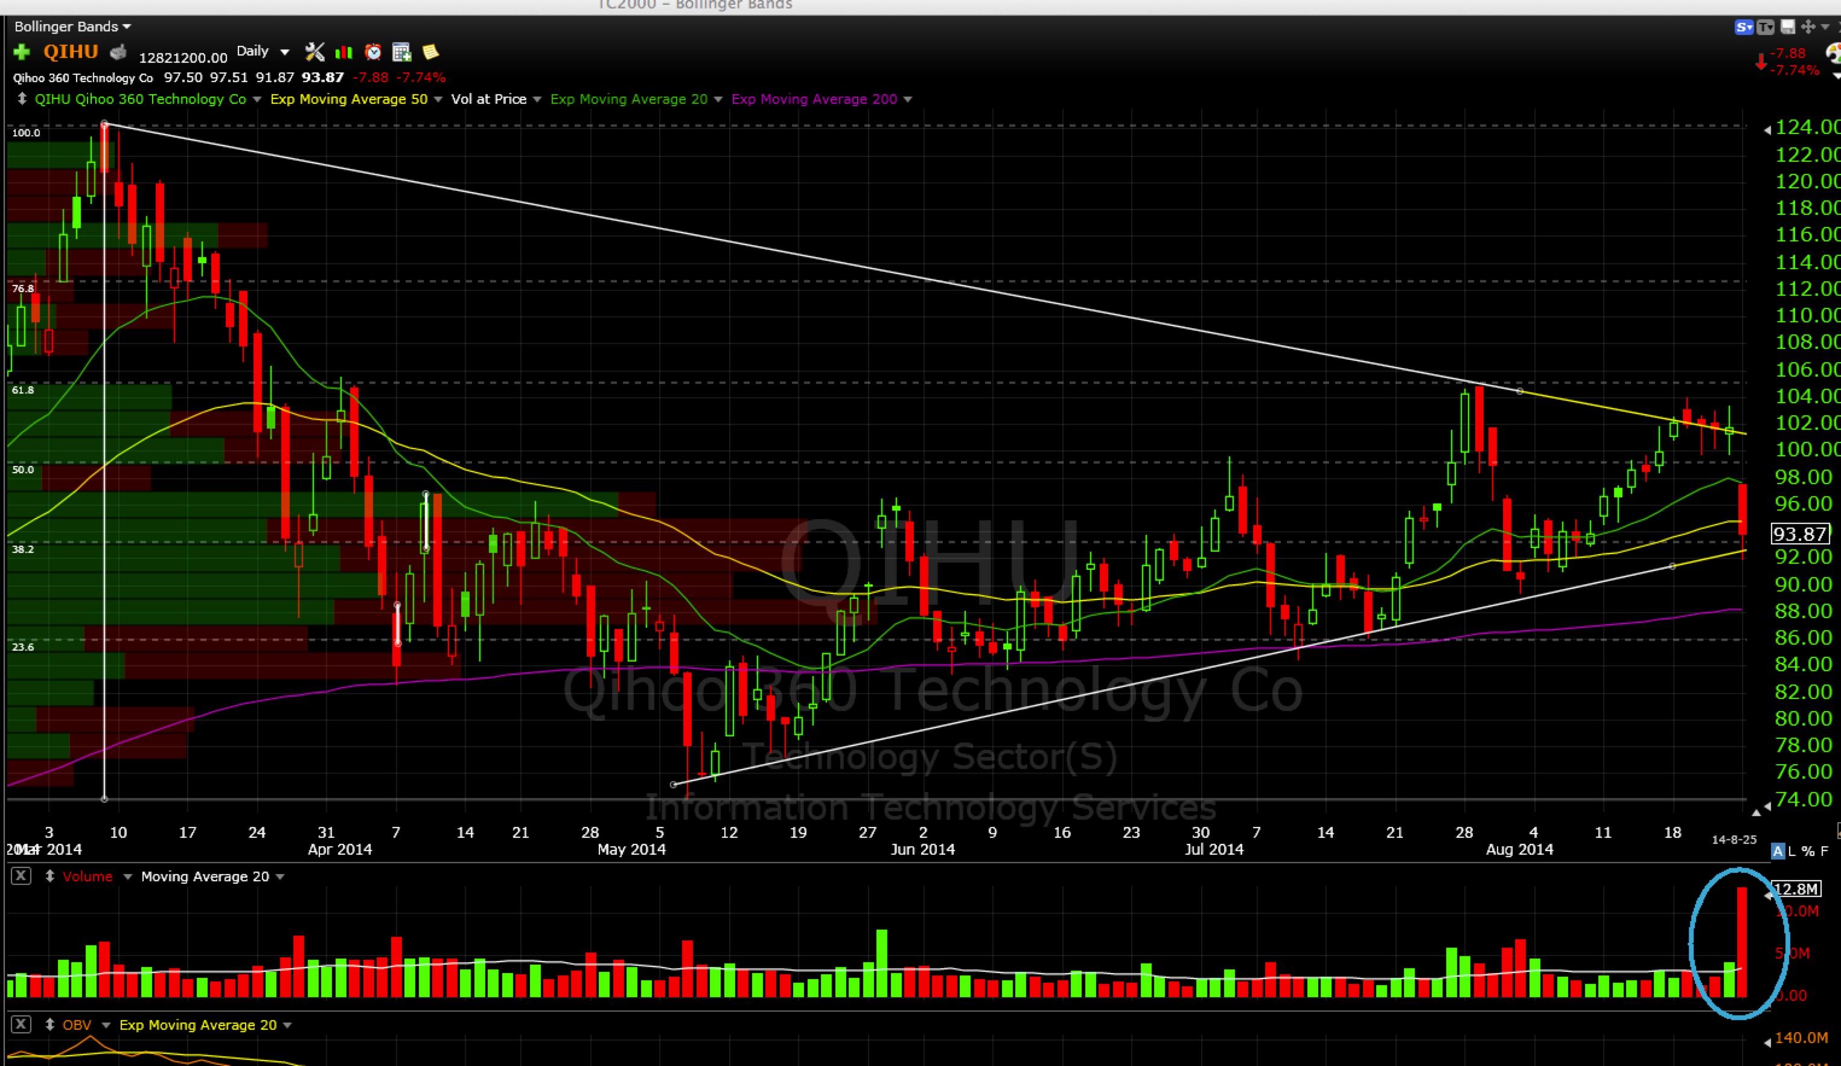Click the tall red volume spike bar
The height and width of the screenshot is (1066, 1841).
click(x=1741, y=942)
